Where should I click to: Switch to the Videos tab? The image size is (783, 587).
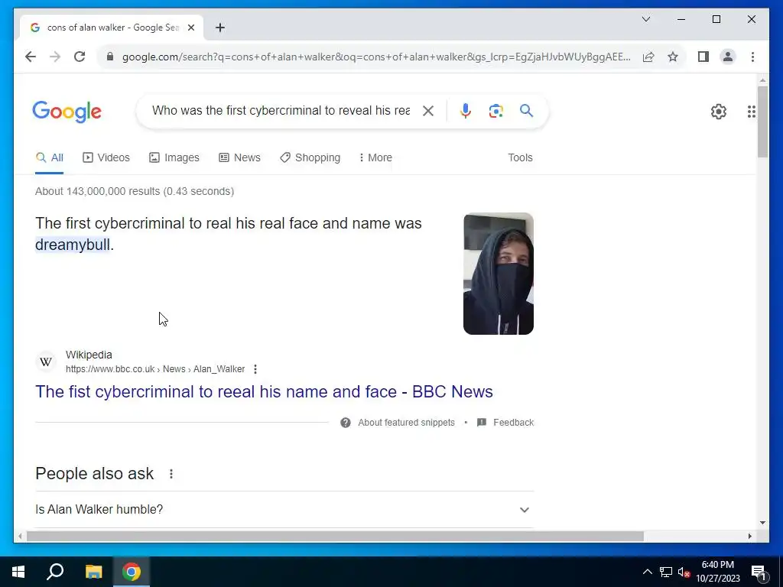point(106,157)
